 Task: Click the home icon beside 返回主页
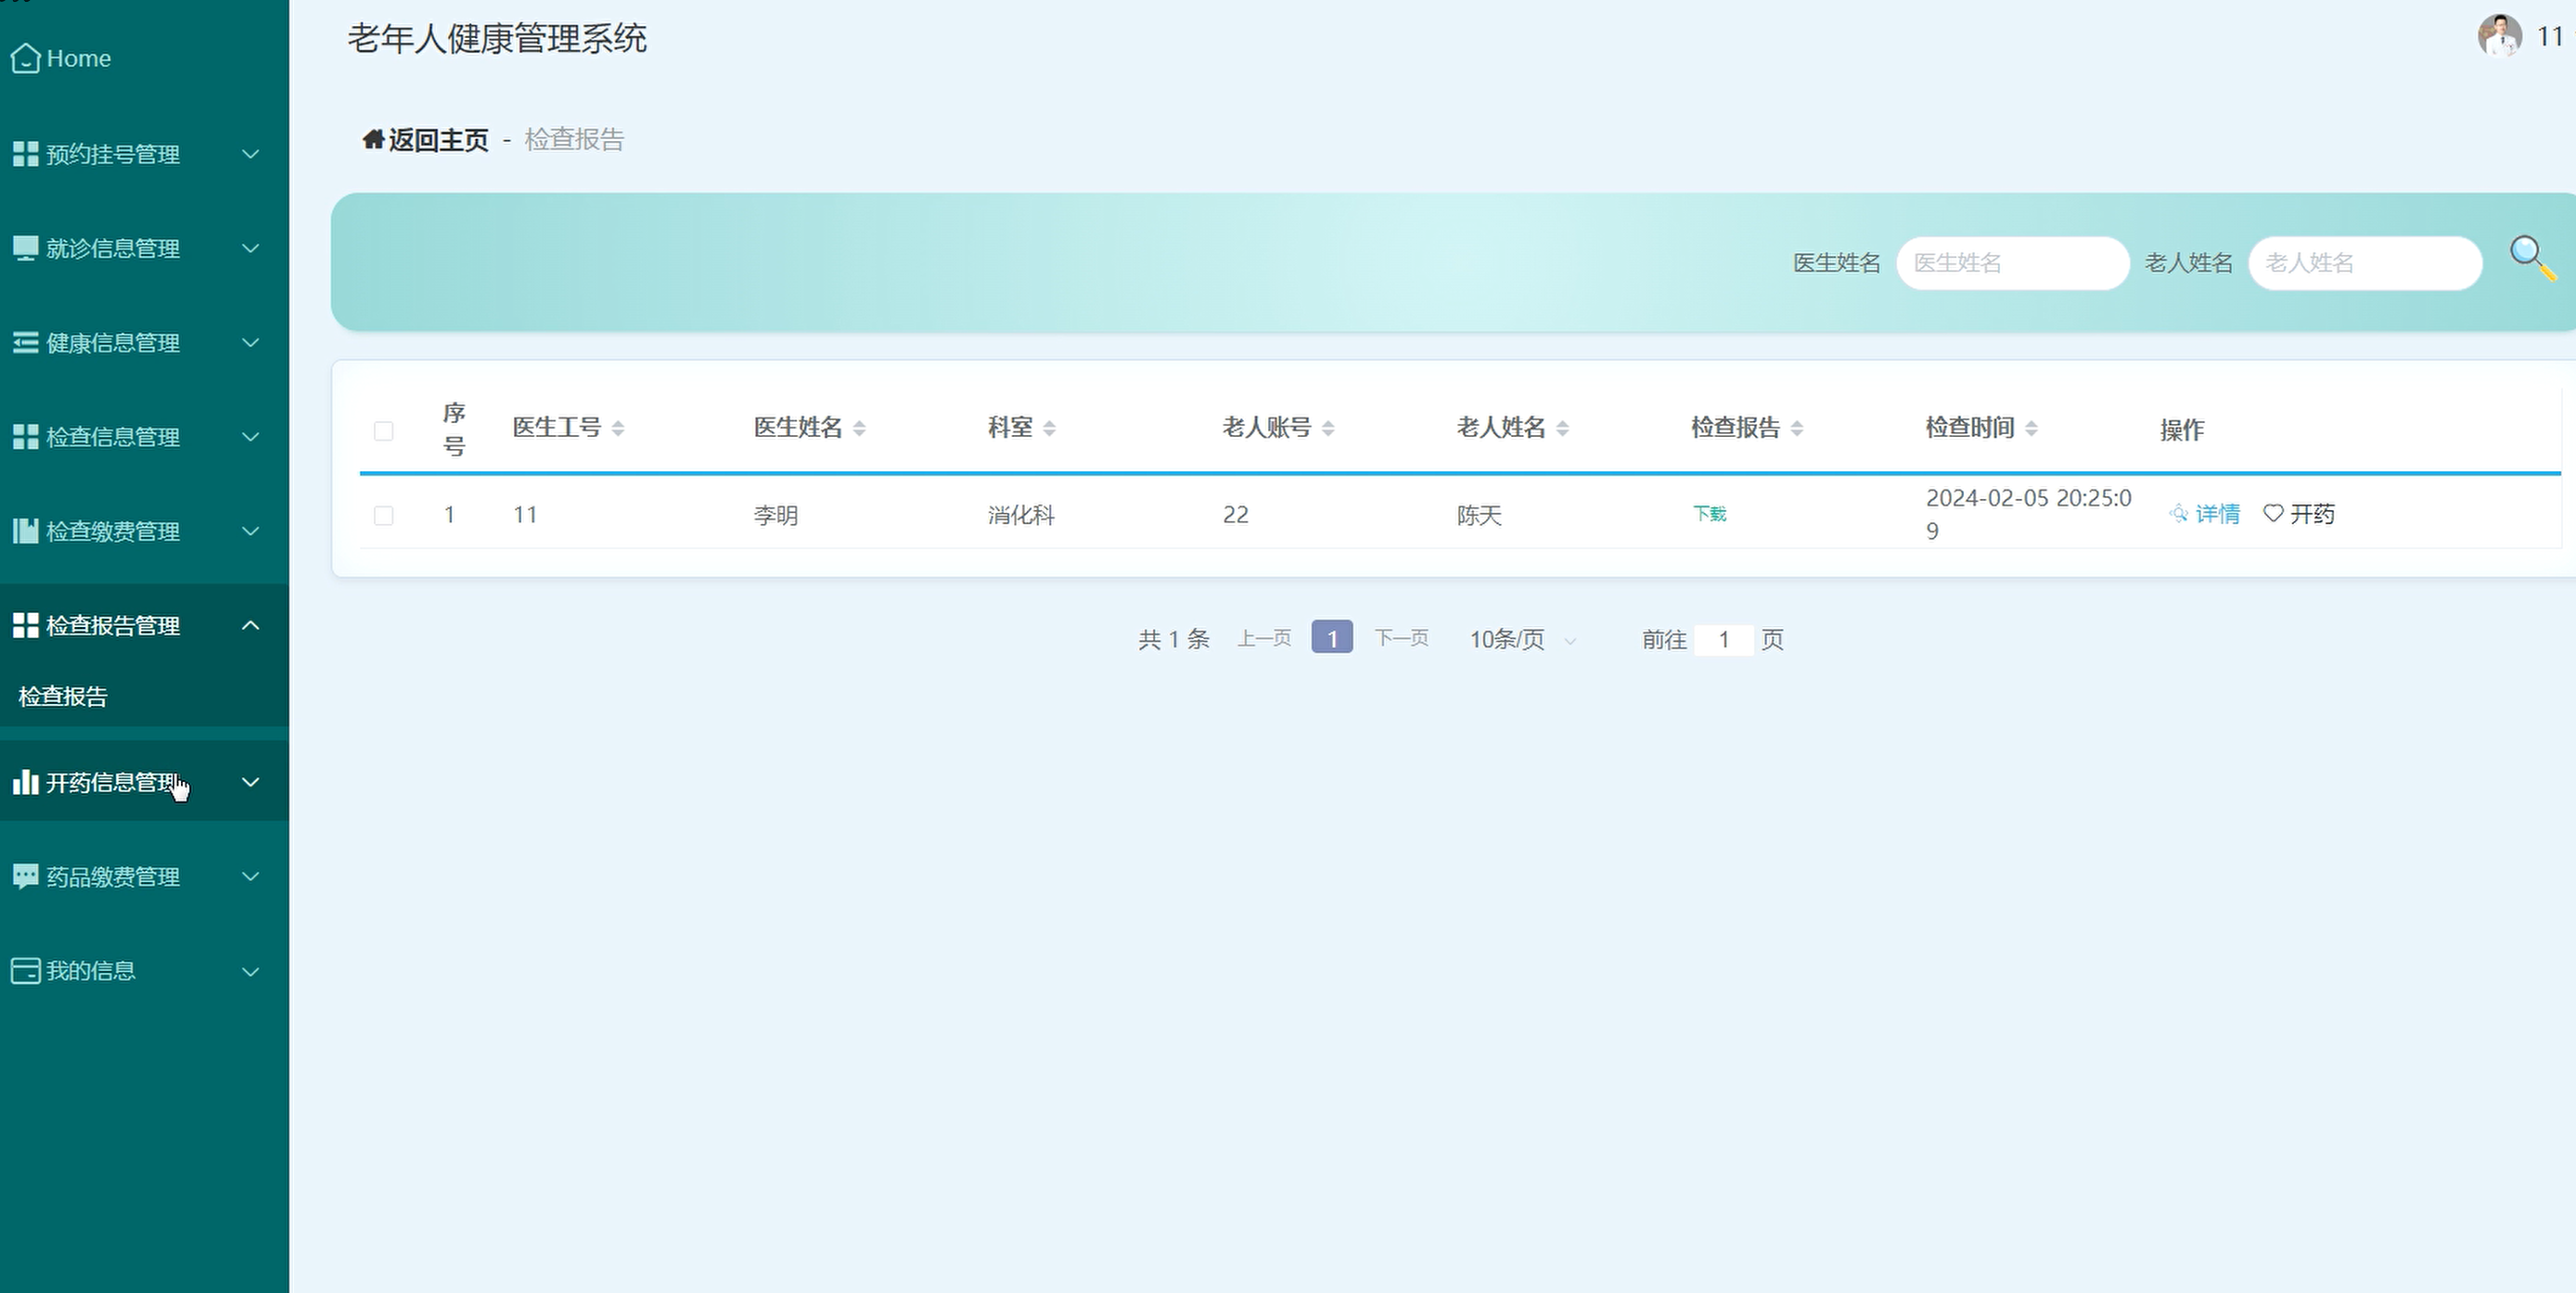pos(373,139)
